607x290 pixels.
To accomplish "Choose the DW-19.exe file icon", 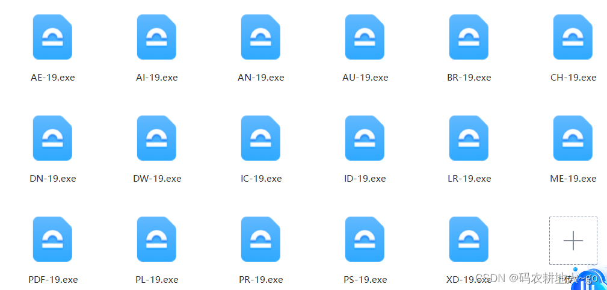I will point(157,138).
